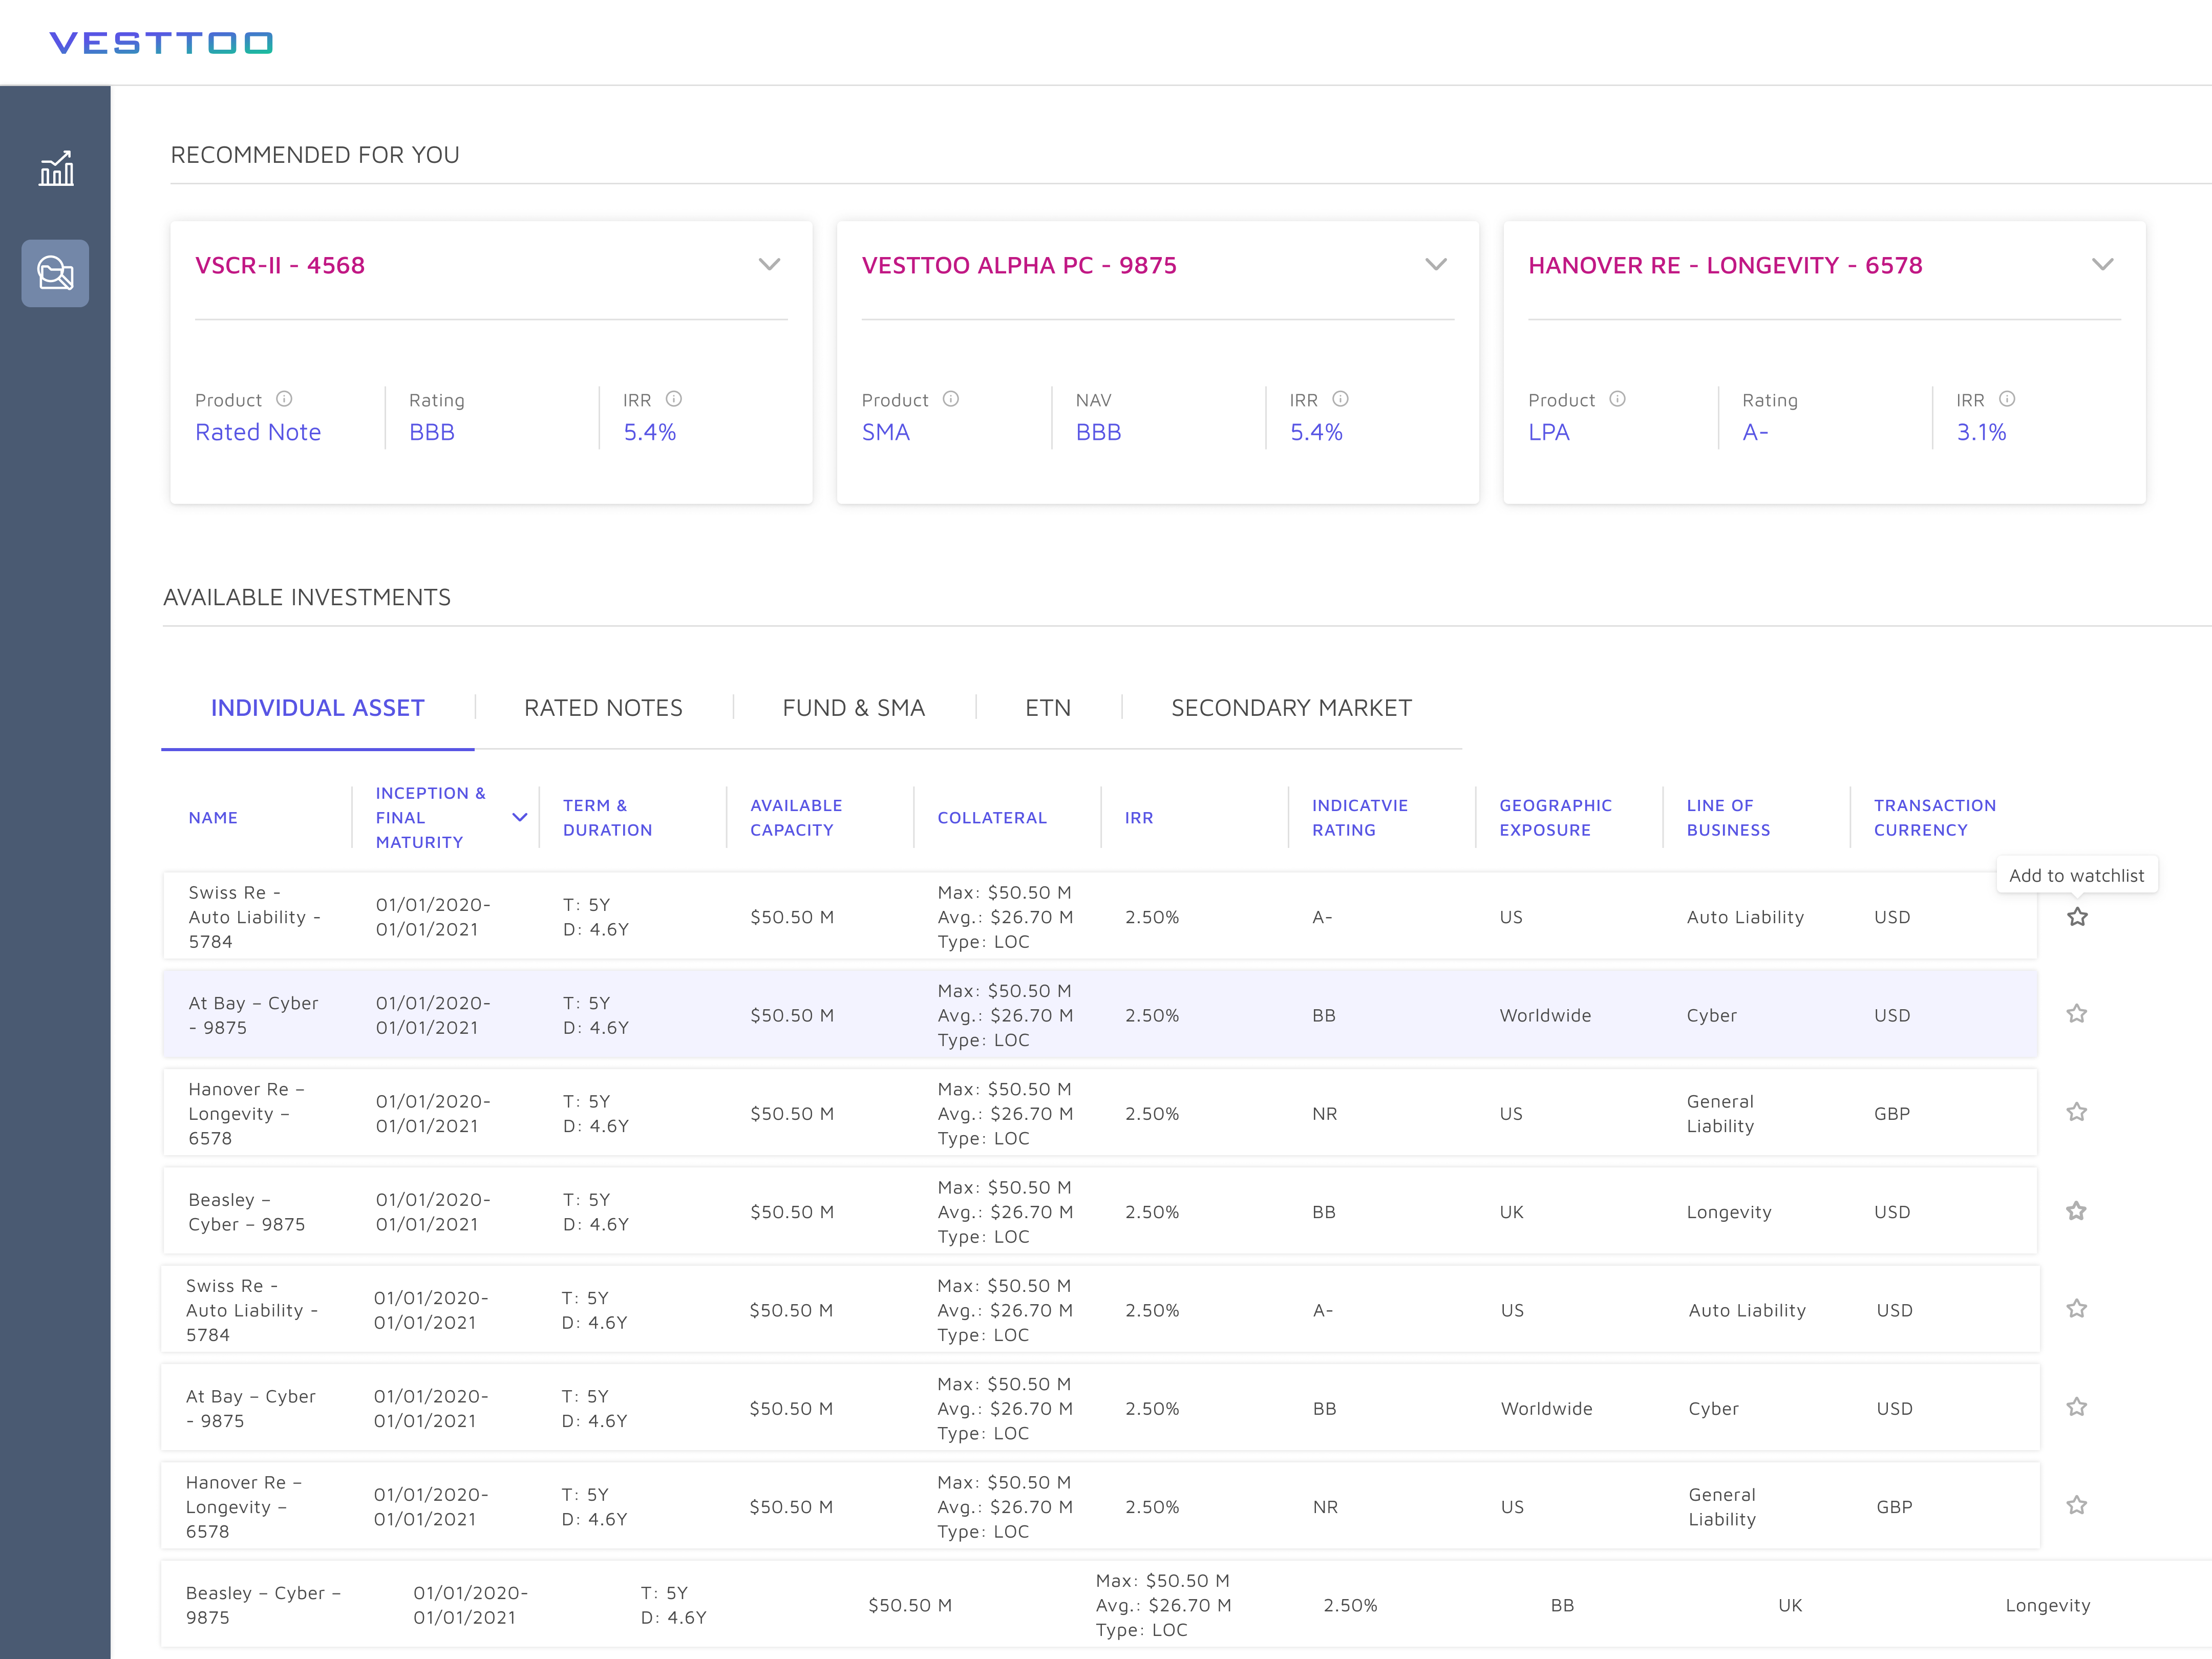Viewport: 2212px width, 1659px height.
Task: Sort by the IRR table column header
Action: [1139, 818]
